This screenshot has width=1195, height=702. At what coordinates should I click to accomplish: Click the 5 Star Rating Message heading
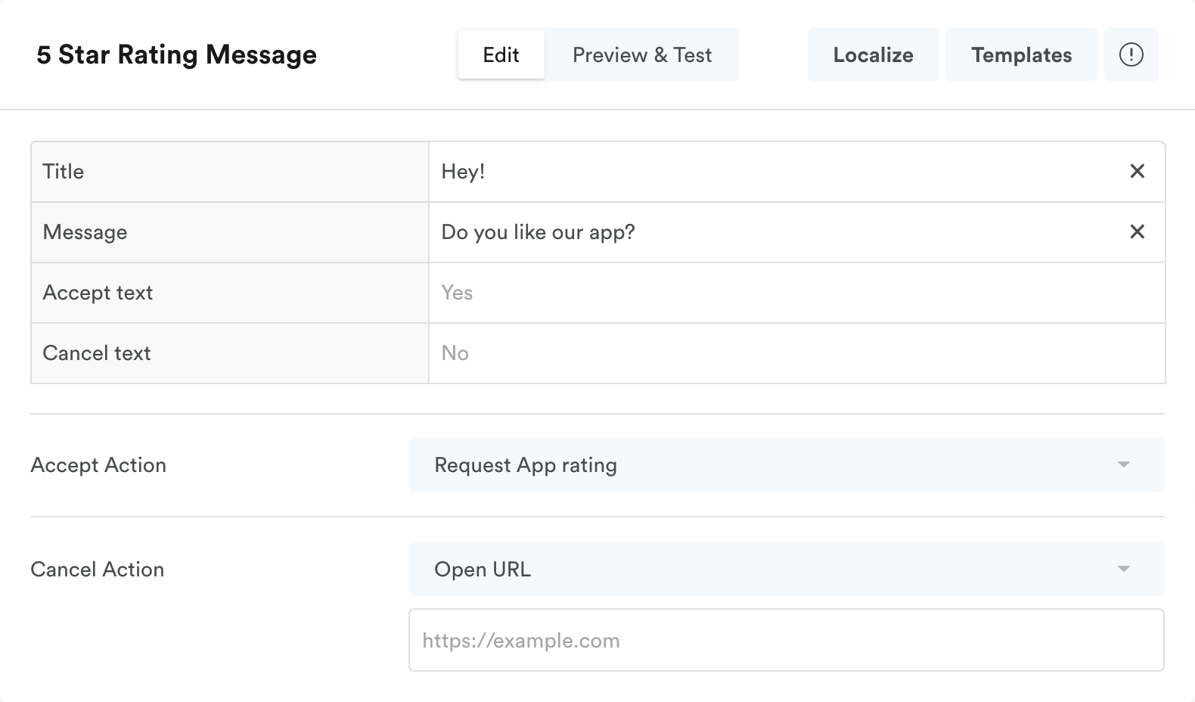tap(176, 54)
